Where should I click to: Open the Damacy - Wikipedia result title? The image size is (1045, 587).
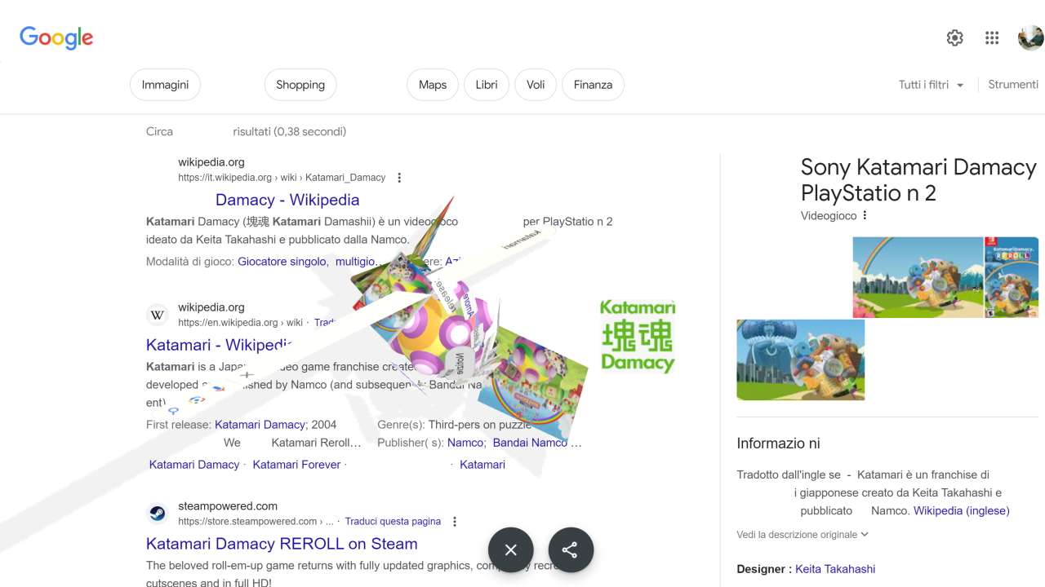(x=287, y=200)
